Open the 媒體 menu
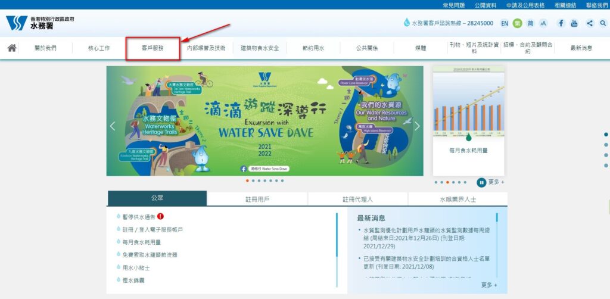Viewport: 610px width, 299px height. pos(421,48)
